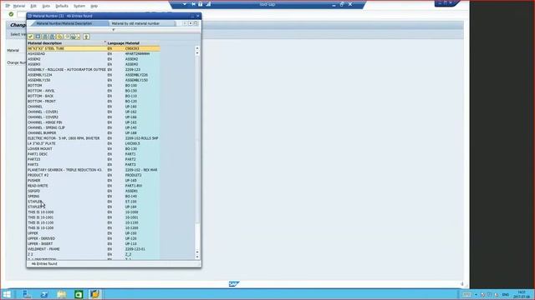The image size is (535, 300).
Task: Select the PRODUCT #2 row
Action: [x=94, y=175]
